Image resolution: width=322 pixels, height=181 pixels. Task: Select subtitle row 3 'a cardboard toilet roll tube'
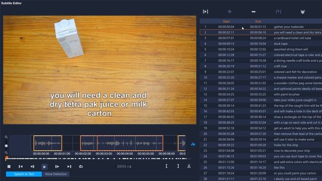(x=261, y=38)
